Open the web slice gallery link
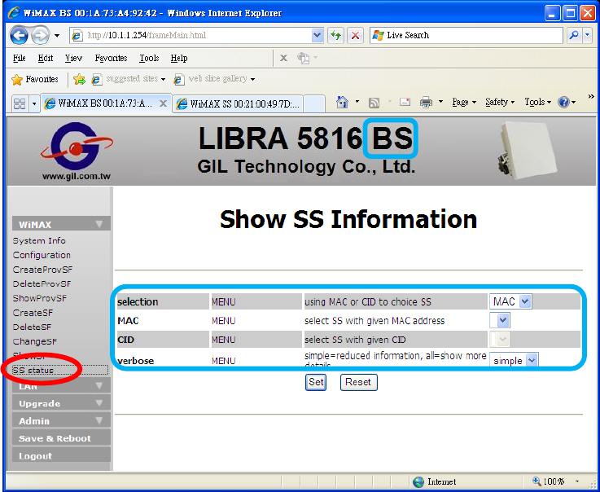 tap(214, 79)
